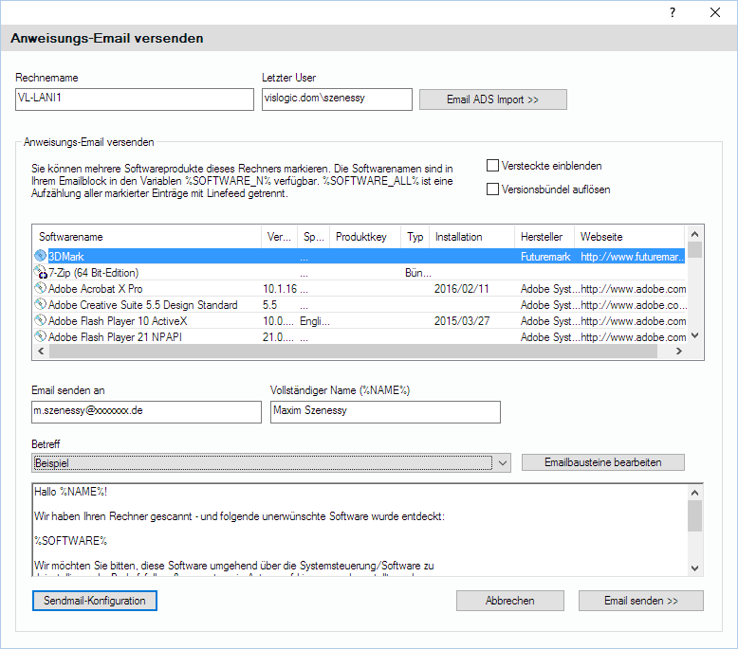
Task: Open Sendmail-Konfiguration
Action: (95, 601)
